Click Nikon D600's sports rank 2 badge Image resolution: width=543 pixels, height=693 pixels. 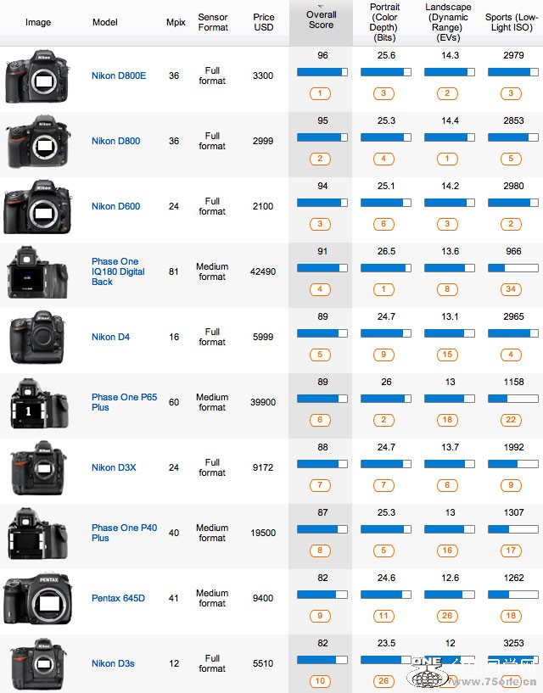click(512, 224)
